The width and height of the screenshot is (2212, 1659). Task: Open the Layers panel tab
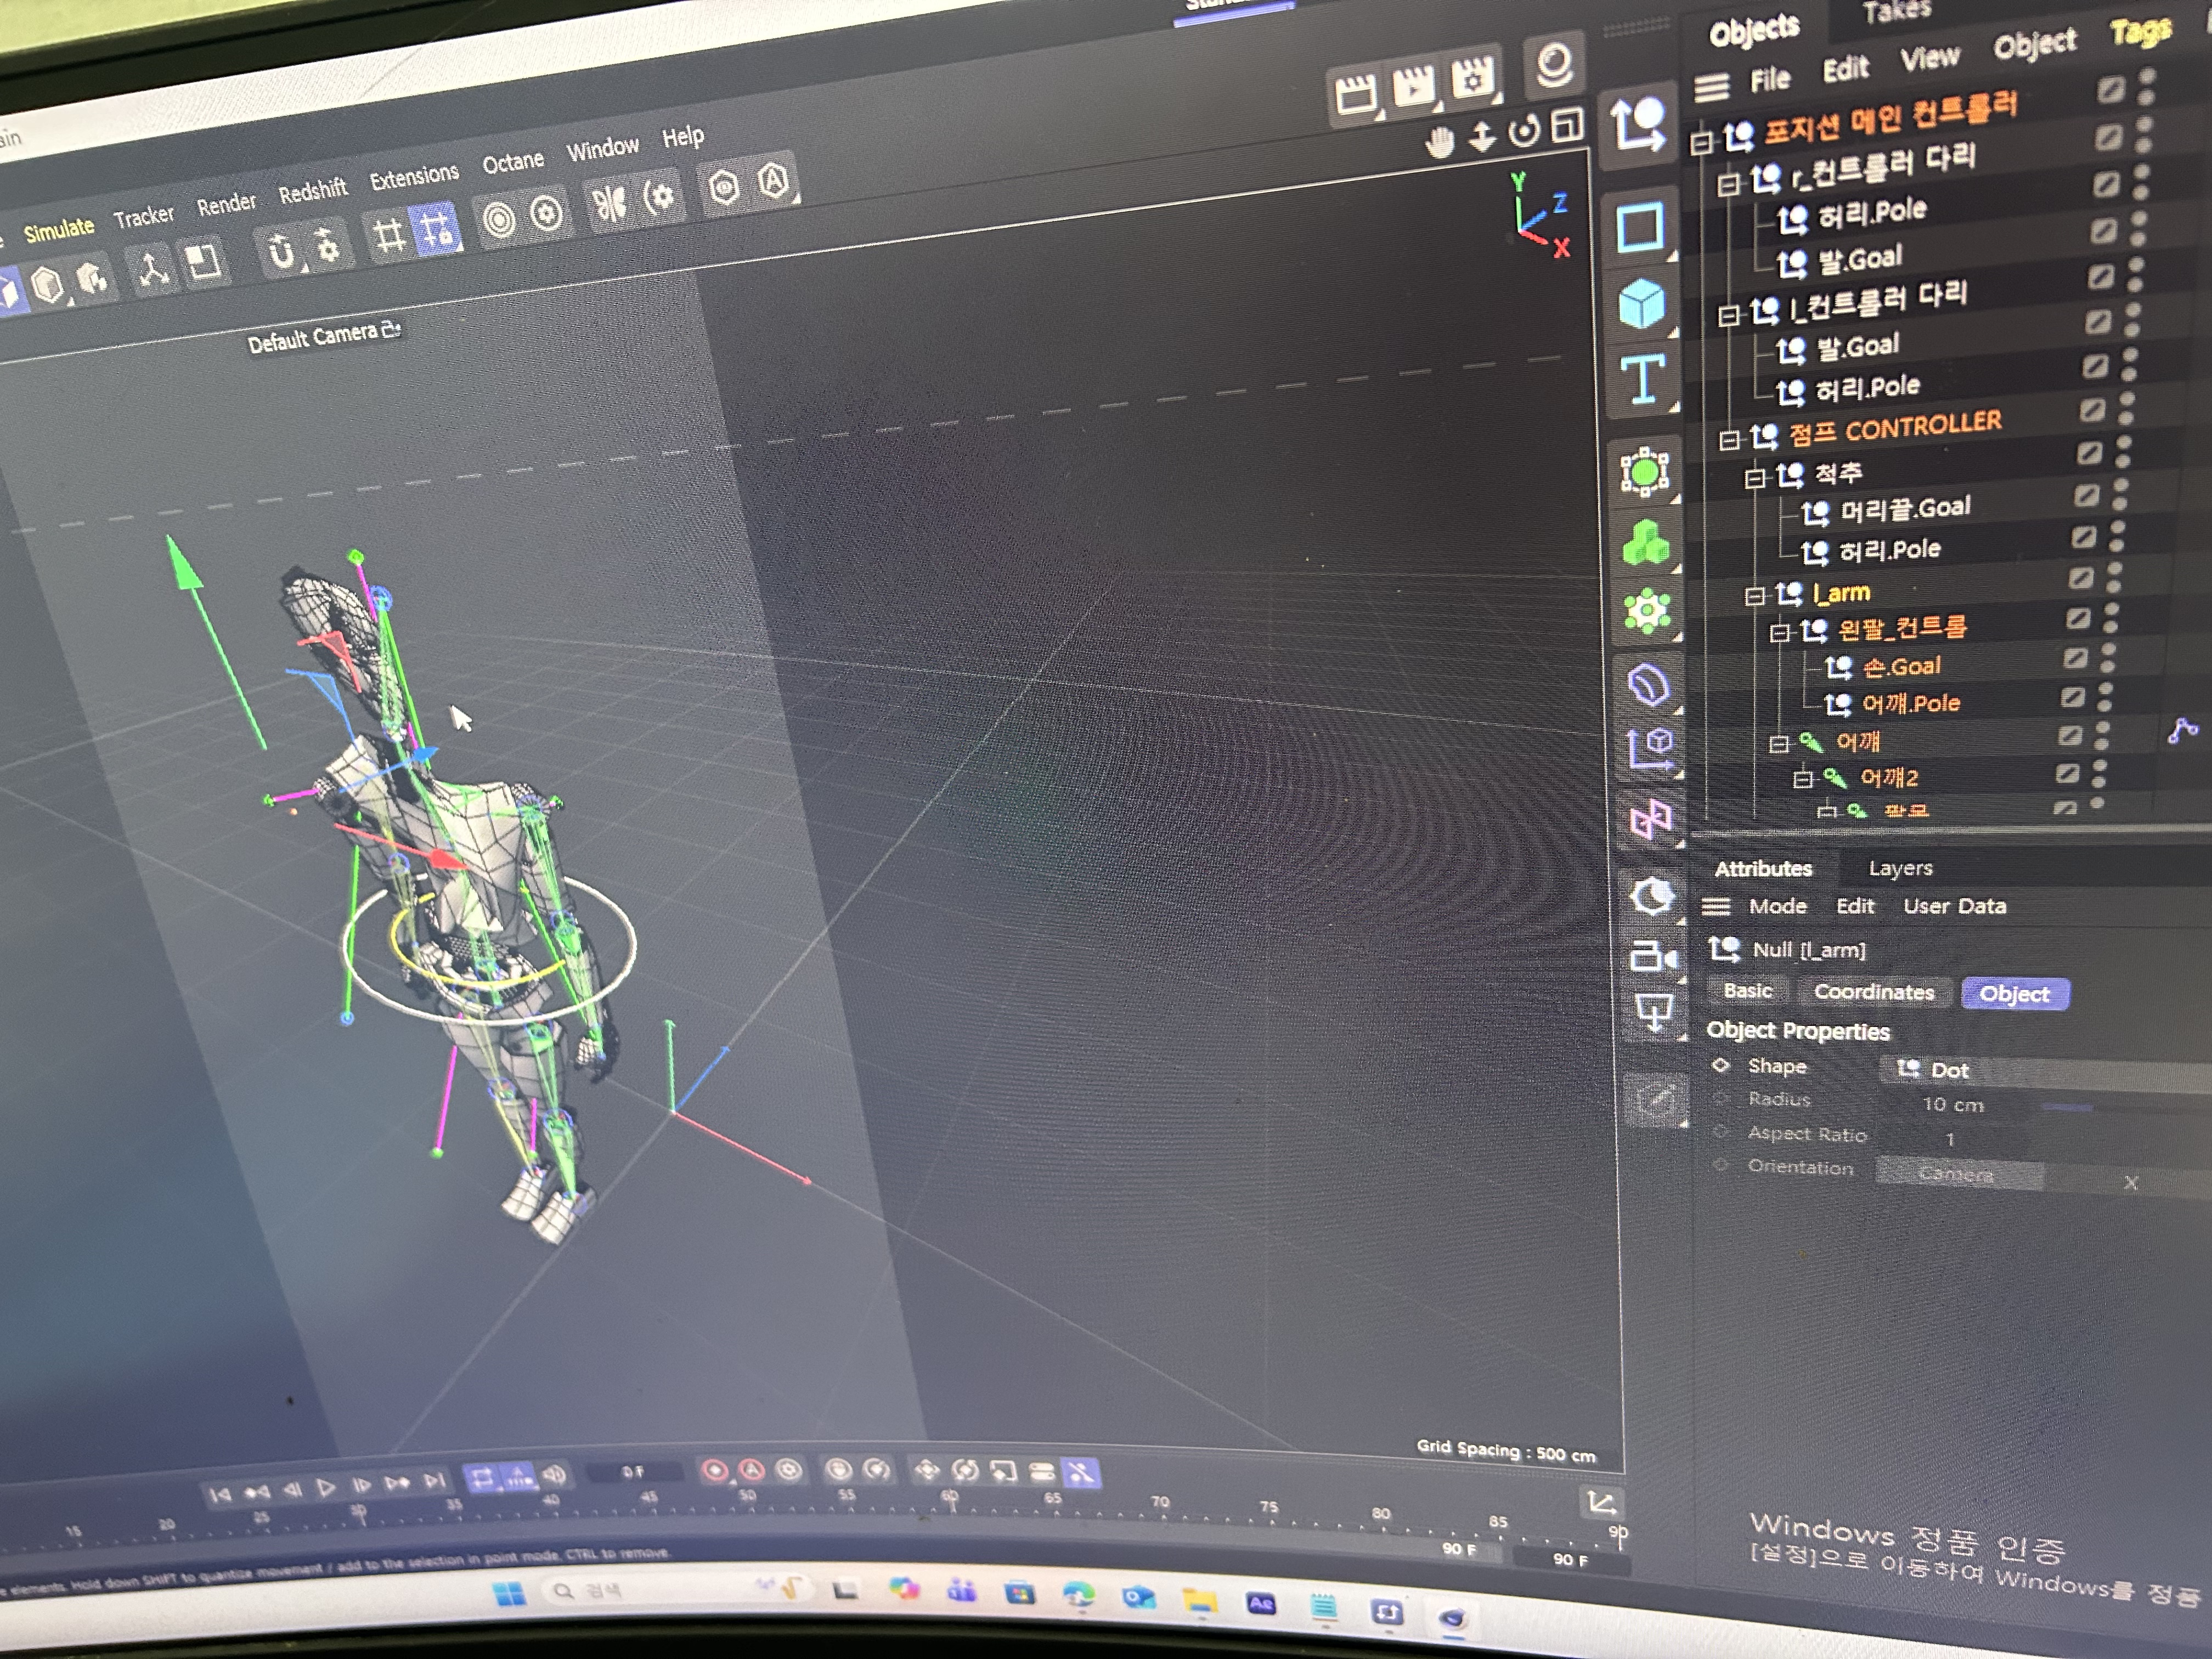pos(1900,868)
